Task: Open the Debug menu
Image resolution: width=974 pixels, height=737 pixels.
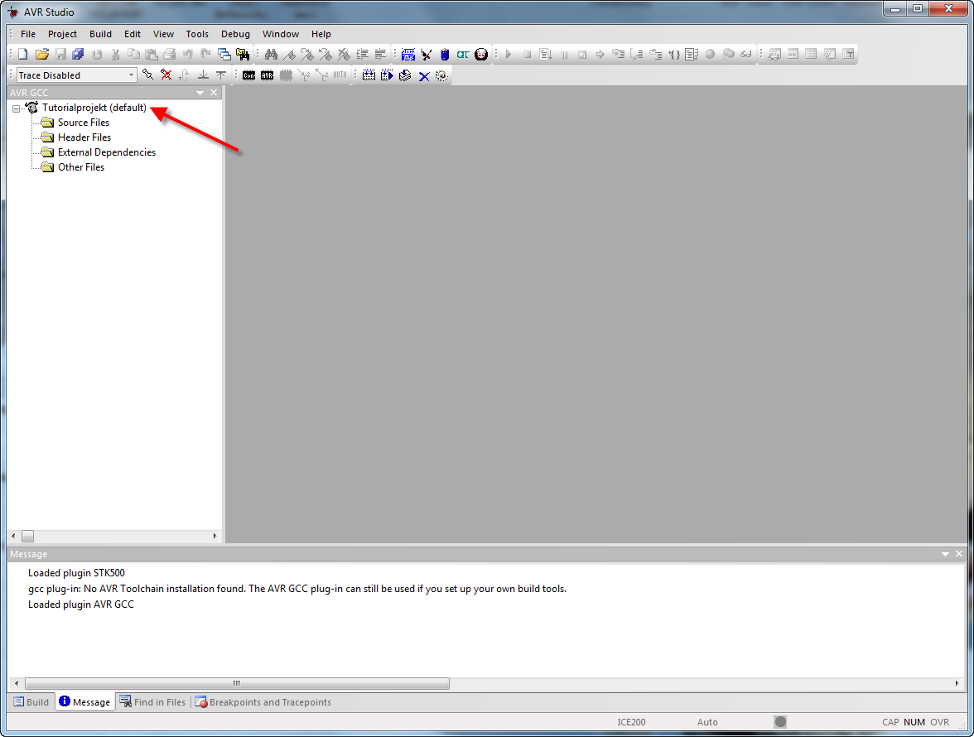Action: 235,34
